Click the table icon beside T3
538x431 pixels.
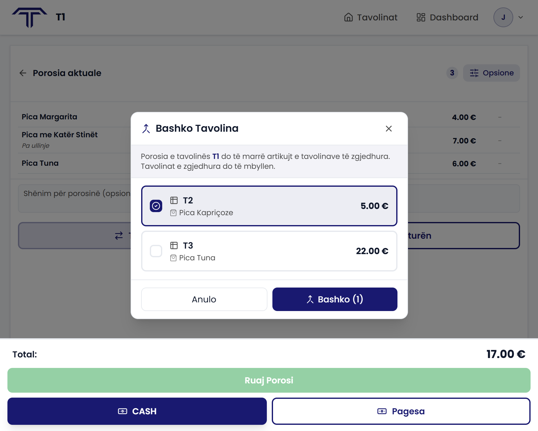pyautogui.click(x=174, y=245)
